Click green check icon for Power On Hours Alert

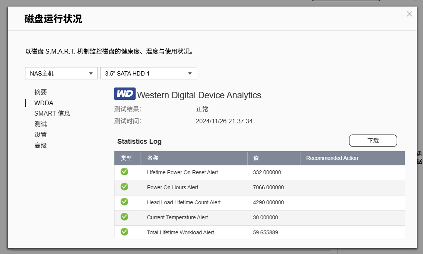[124, 187]
